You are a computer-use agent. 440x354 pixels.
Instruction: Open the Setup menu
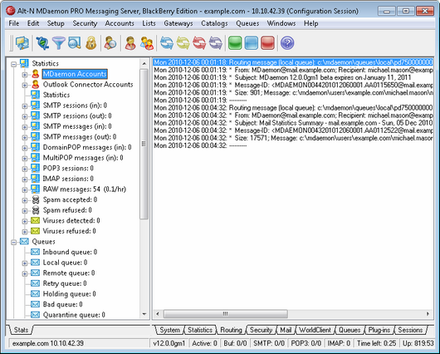tap(56, 23)
